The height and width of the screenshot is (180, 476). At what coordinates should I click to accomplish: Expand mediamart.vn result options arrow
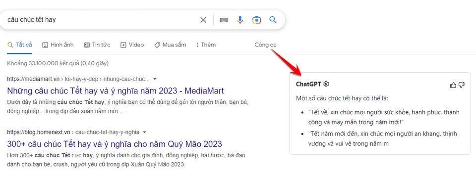155,79
